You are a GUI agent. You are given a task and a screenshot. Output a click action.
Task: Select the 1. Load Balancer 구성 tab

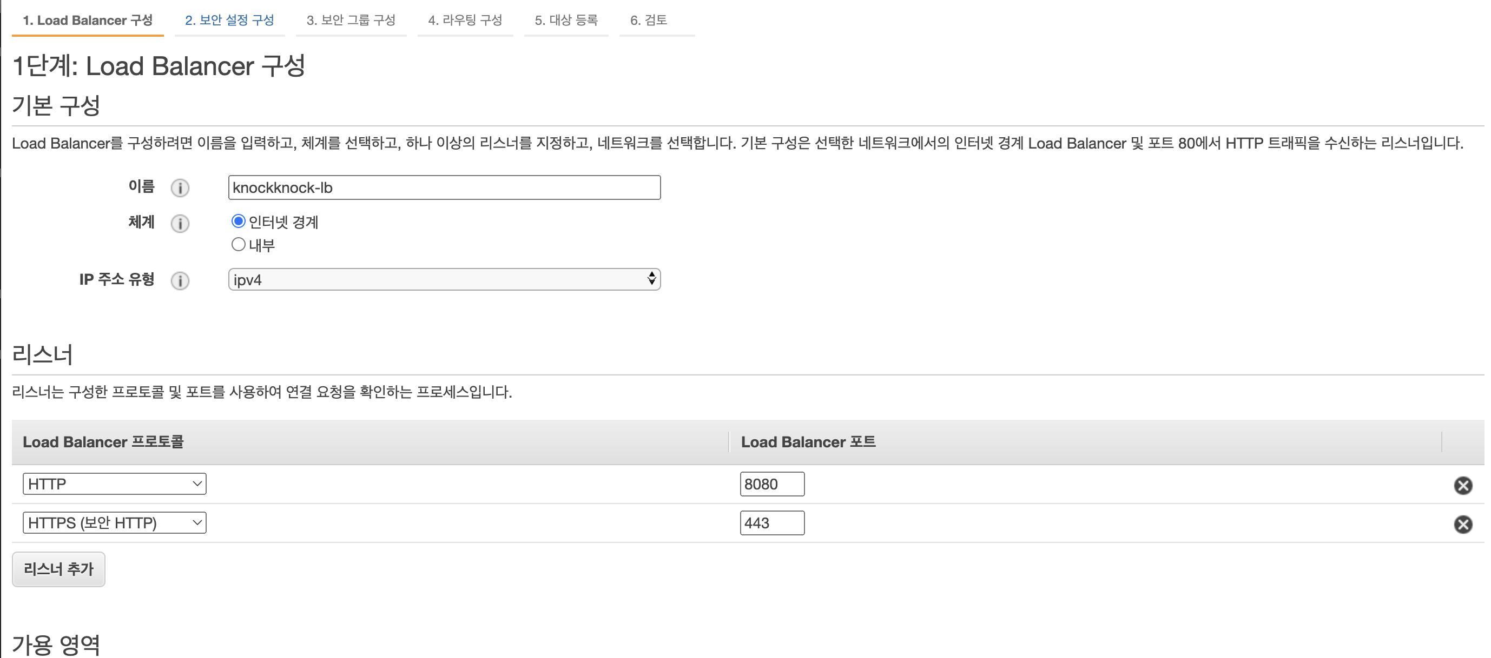[88, 20]
